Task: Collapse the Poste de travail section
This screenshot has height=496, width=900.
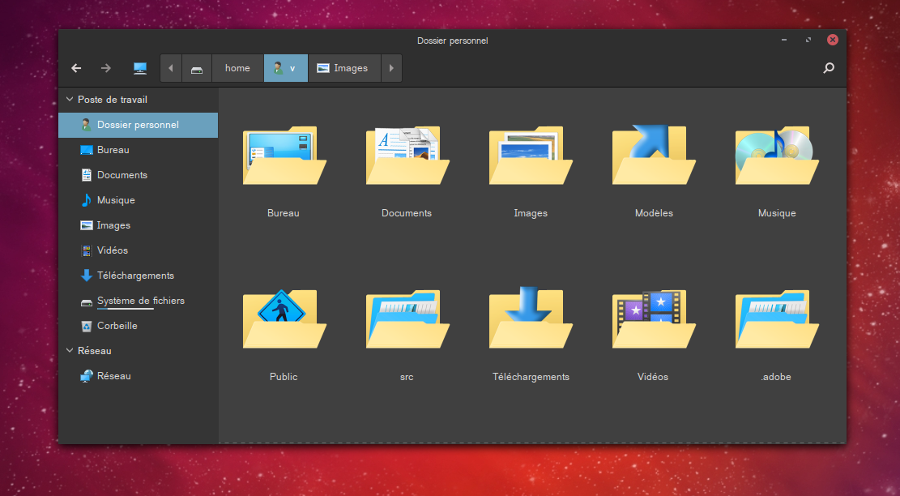Action: (x=70, y=100)
